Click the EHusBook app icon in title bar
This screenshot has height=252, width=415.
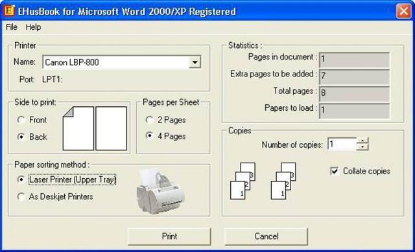(9, 11)
